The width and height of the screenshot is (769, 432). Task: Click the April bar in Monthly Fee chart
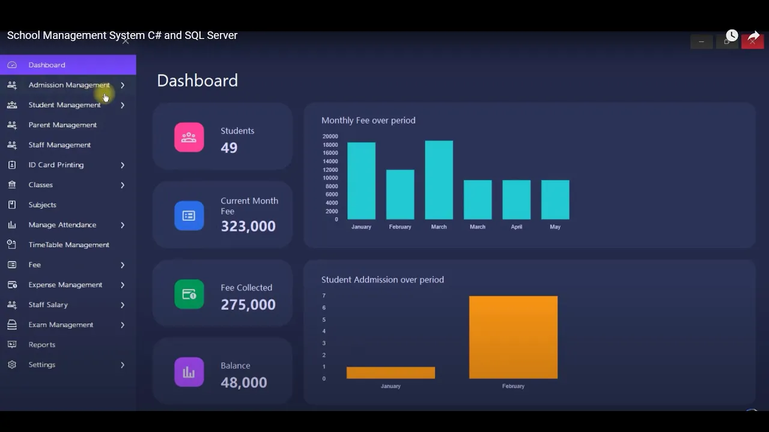pos(516,200)
